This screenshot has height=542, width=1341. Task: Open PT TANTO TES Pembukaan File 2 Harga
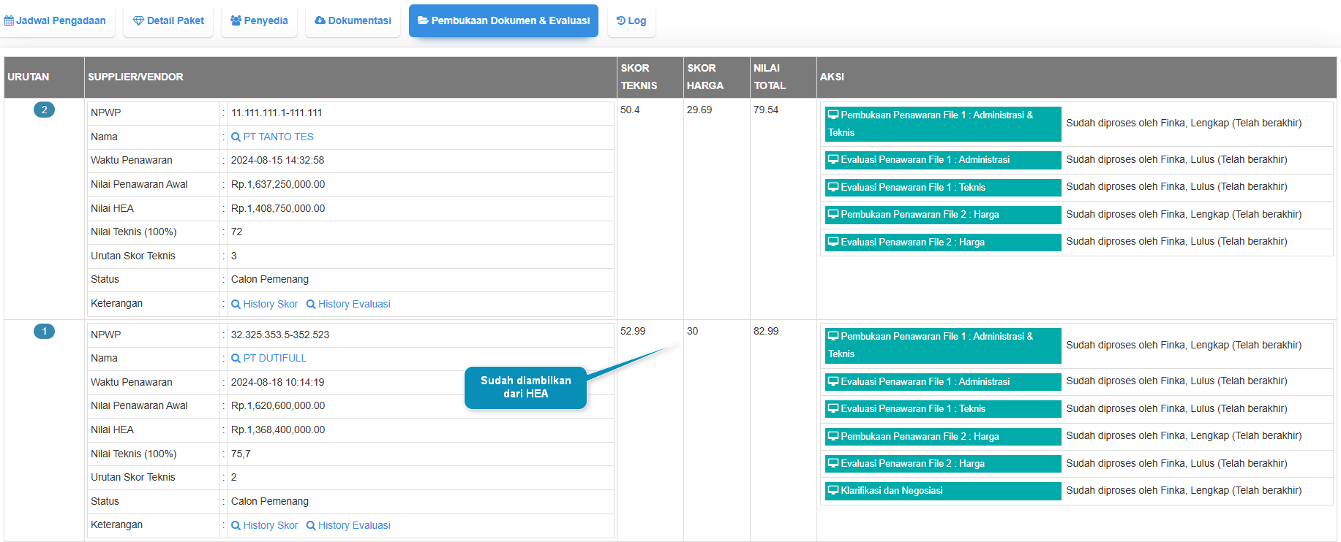click(942, 215)
